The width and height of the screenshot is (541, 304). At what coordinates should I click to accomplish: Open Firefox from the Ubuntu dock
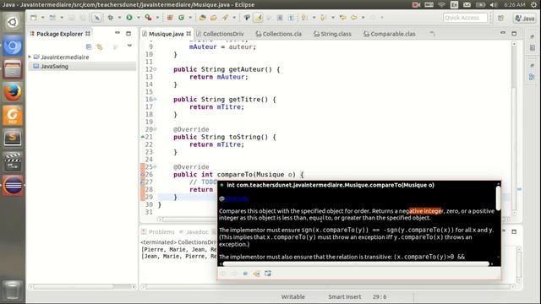(x=13, y=92)
